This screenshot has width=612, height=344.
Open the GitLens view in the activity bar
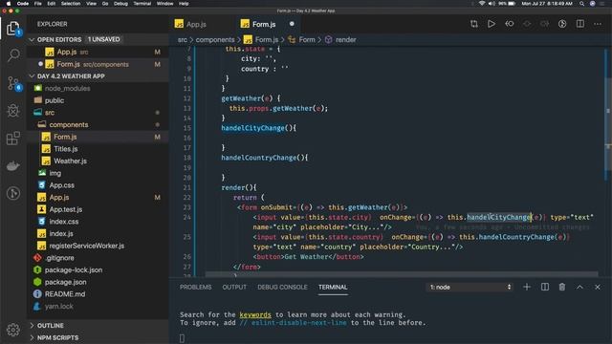pos(13,193)
